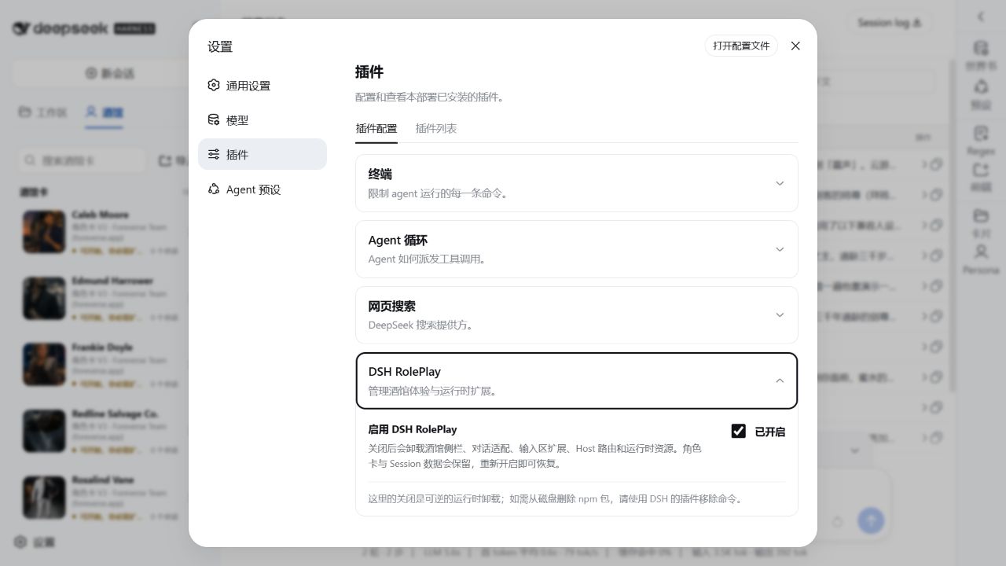Click the database icon beside 模型
This screenshot has width=1006, height=566.
[x=214, y=119]
